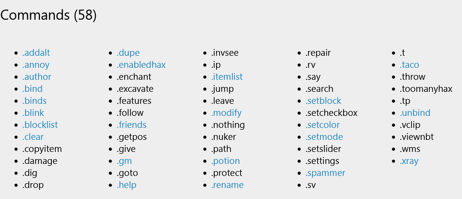Visit the .setblock link
The width and height of the screenshot is (462, 199).
tap(323, 101)
